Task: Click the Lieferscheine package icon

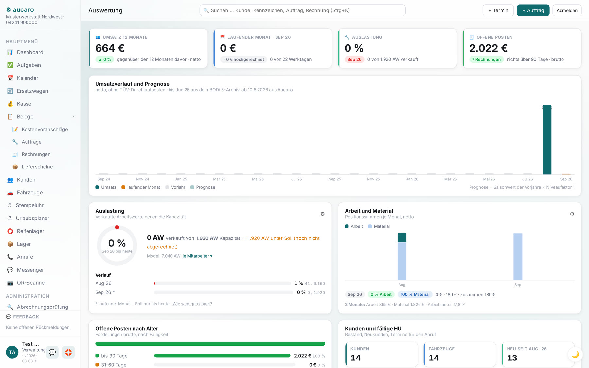Action: pos(15,167)
